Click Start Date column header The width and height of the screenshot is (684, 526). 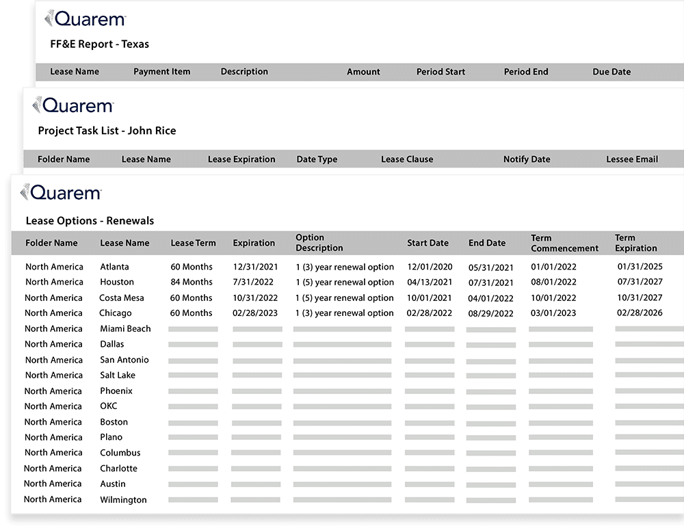point(428,243)
